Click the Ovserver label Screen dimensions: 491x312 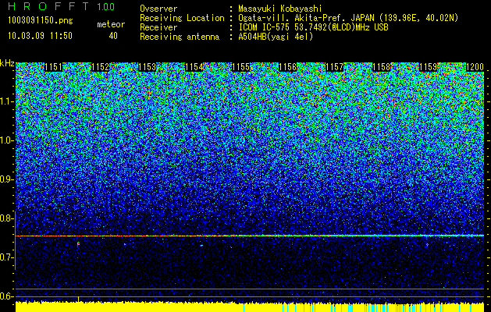point(158,9)
